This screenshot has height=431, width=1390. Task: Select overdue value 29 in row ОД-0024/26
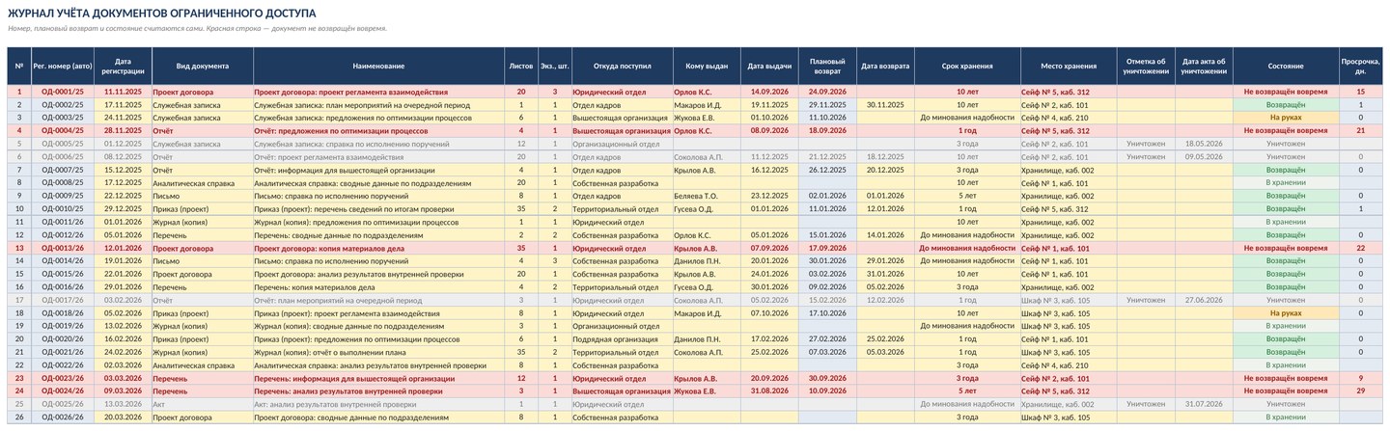(1360, 391)
